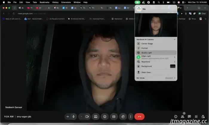
Task: Open the in-call chat panel
Action: 189,117
